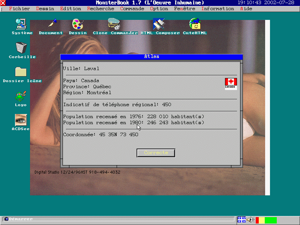Open the Système desktop icon
Image resolution: width=300 pixels, height=225 pixels.
coord(21,25)
